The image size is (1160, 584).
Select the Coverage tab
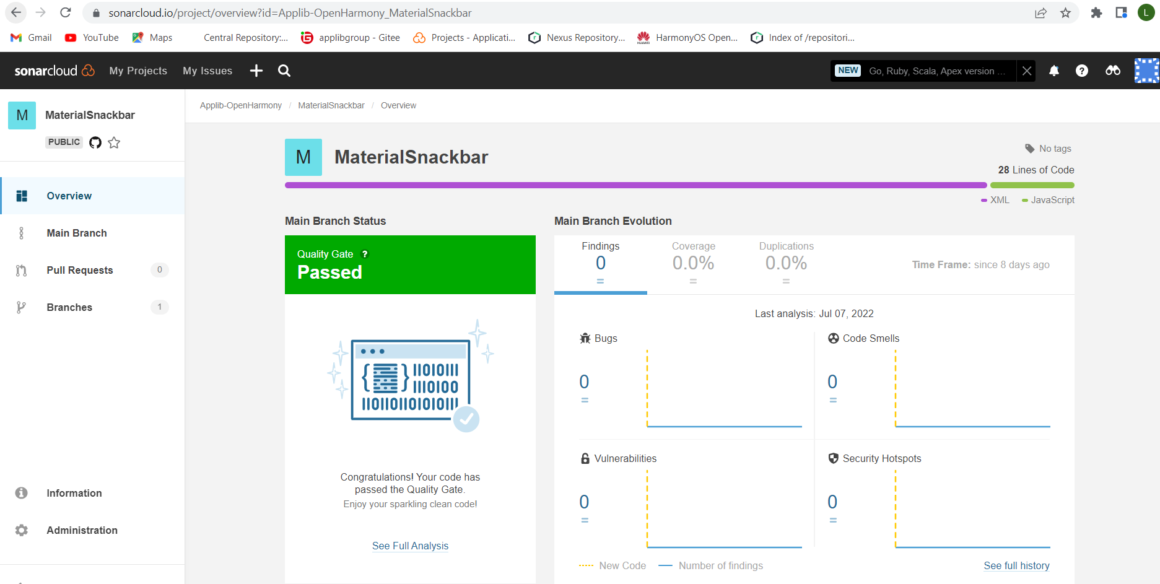click(694, 264)
